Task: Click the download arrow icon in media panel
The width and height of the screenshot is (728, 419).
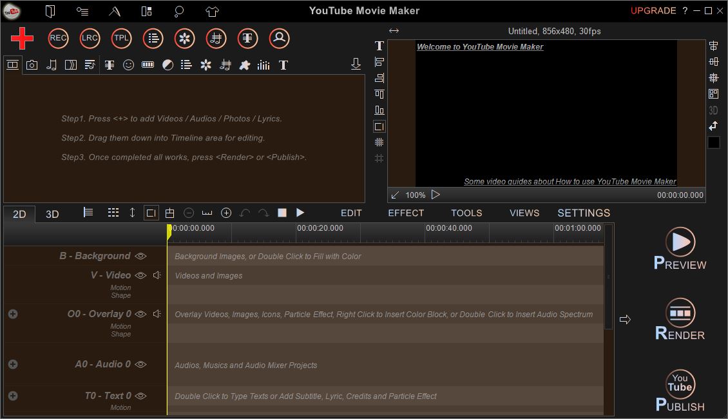Action: [x=356, y=64]
